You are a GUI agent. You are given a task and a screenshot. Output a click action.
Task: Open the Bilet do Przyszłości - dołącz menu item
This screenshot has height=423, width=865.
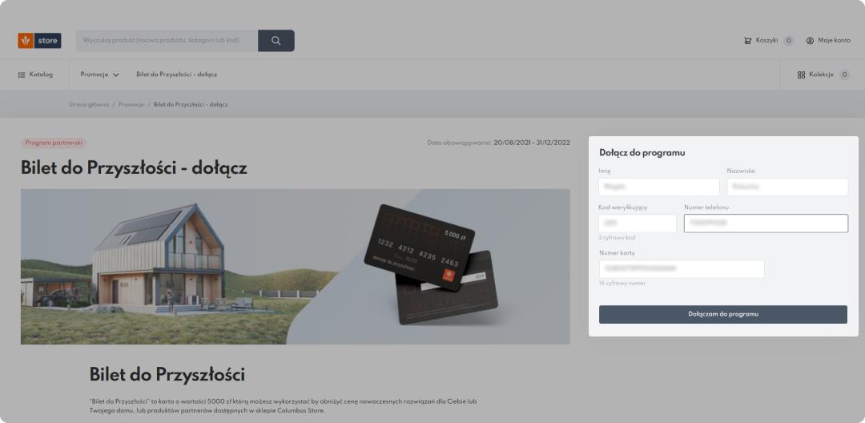click(176, 75)
